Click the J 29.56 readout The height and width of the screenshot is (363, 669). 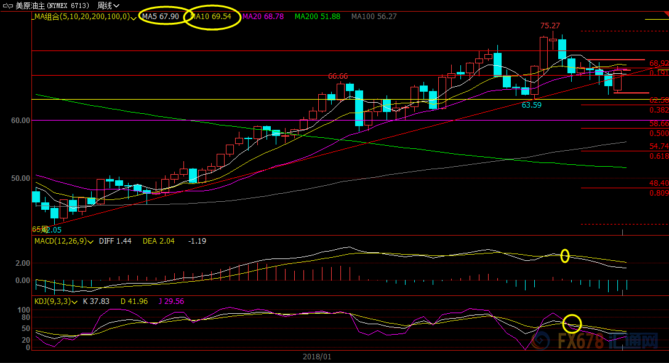point(171,301)
